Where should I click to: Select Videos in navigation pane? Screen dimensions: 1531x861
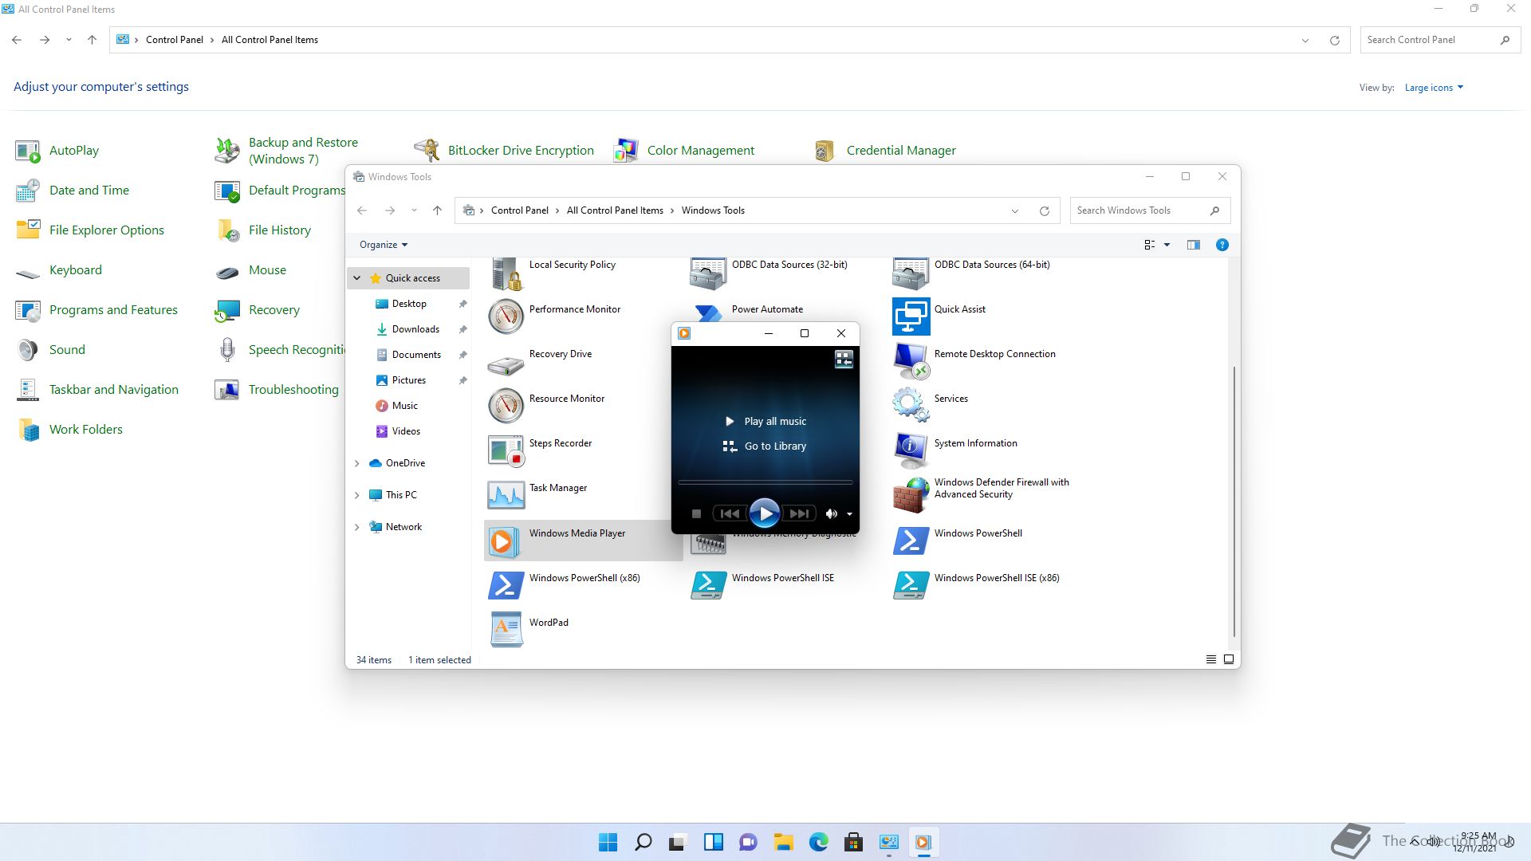(x=406, y=431)
